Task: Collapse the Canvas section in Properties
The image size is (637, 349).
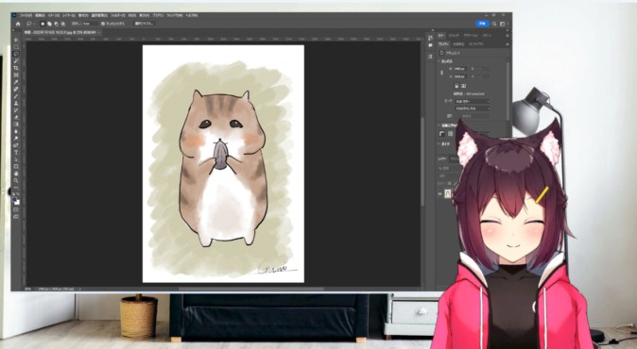Action: coord(439,61)
